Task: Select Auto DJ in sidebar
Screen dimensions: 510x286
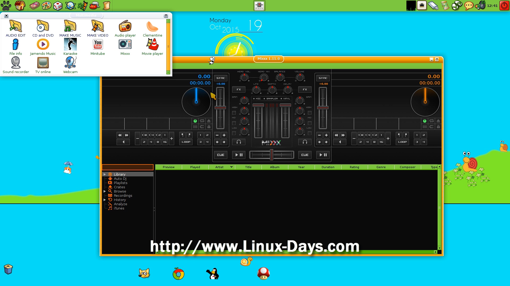Action: tap(120, 178)
